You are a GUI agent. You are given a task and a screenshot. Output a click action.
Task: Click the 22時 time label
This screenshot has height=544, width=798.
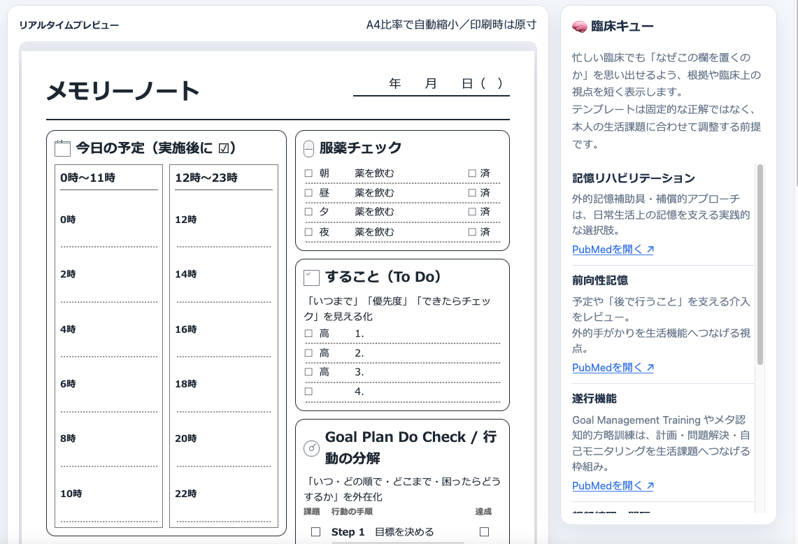pyautogui.click(x=186, y=494)
